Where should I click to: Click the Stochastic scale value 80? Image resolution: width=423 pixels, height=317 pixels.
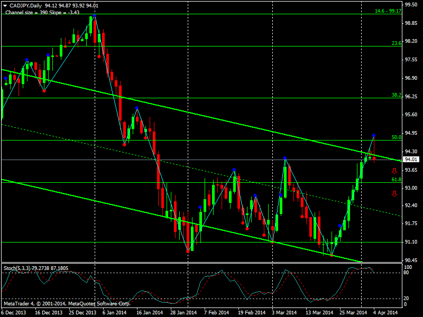[406, 273]
